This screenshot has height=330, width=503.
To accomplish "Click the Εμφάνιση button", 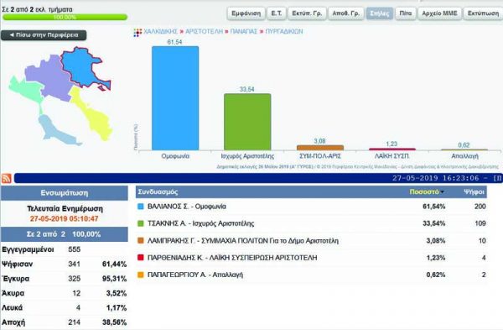I will click(x=246, y=13).
